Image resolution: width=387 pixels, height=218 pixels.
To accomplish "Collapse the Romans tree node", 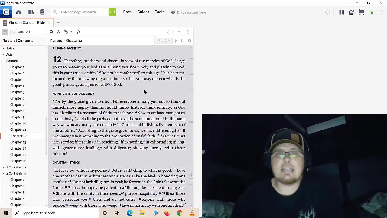I will [3, 61].
